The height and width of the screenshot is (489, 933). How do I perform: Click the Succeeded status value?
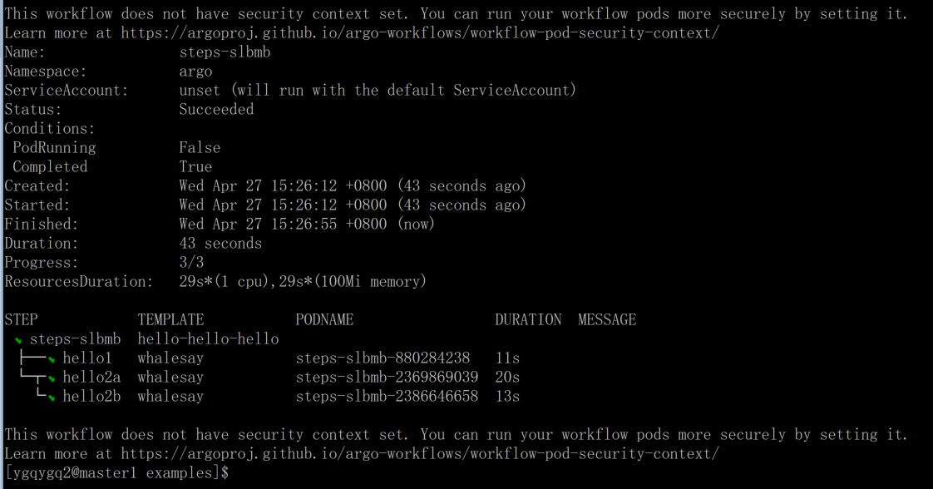(216, 110)
